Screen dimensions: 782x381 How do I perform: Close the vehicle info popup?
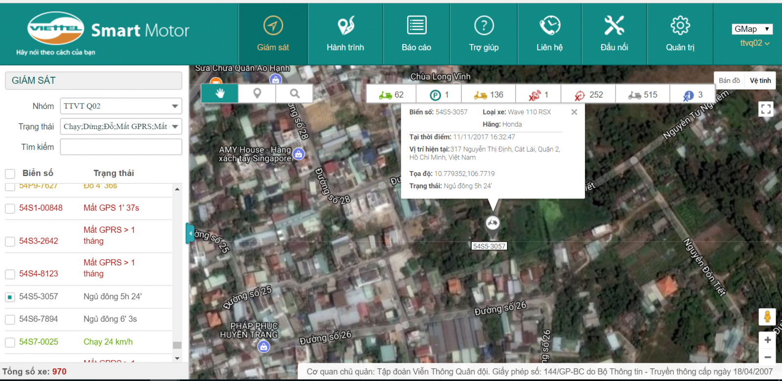point(574,112)
